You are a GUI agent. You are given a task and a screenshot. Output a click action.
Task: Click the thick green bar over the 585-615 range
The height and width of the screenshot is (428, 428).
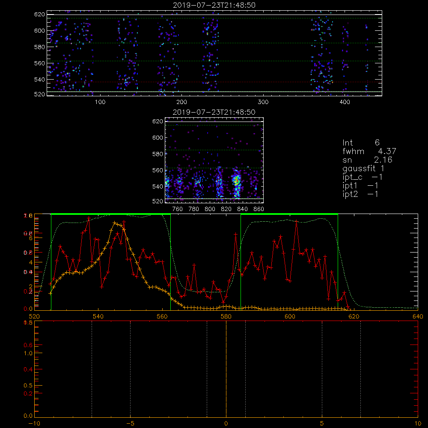click(289, 214)
